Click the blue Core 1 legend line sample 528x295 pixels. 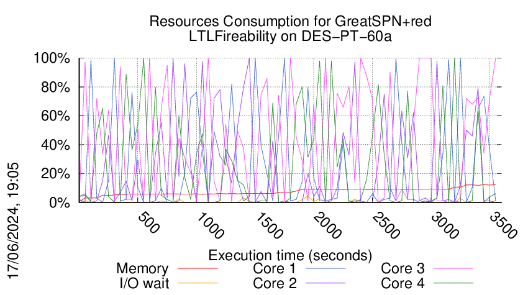pos(325,268)
